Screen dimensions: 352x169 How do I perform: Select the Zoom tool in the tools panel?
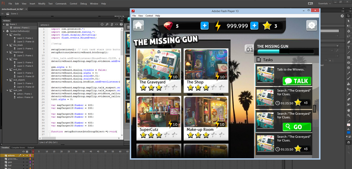tap(348, 115)
